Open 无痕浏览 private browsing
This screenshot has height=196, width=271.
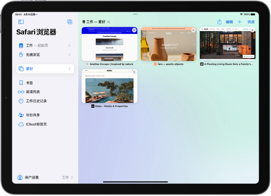pyautogui.click(x=45, y=55)
